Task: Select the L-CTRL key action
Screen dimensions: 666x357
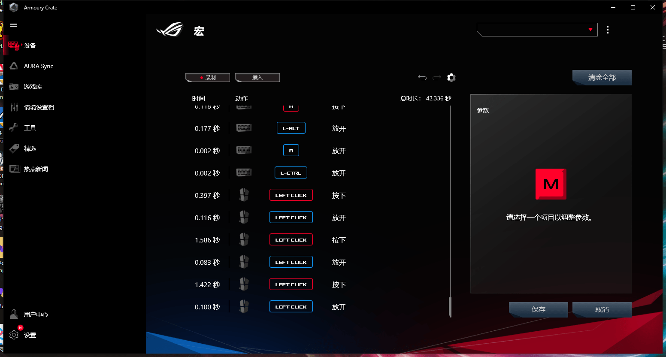Action: (291, 173)
